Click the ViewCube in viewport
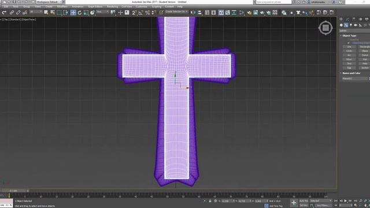Viewport: 370px width, 208px height. click(325, 28)
